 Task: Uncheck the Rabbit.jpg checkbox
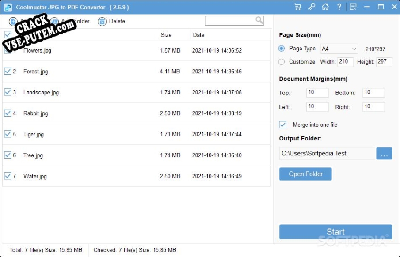(8, 113)
